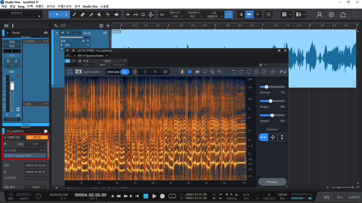This screenshot has width=362, height=203.
Task: Open the user account icon
Action: coord(319,14)
